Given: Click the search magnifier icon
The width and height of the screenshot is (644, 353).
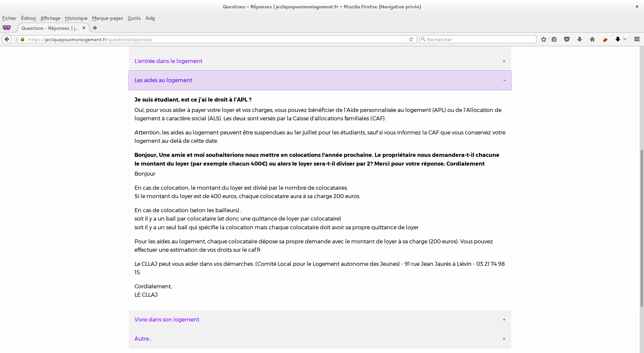Looking at the screenshot, I should click(423, 39).
